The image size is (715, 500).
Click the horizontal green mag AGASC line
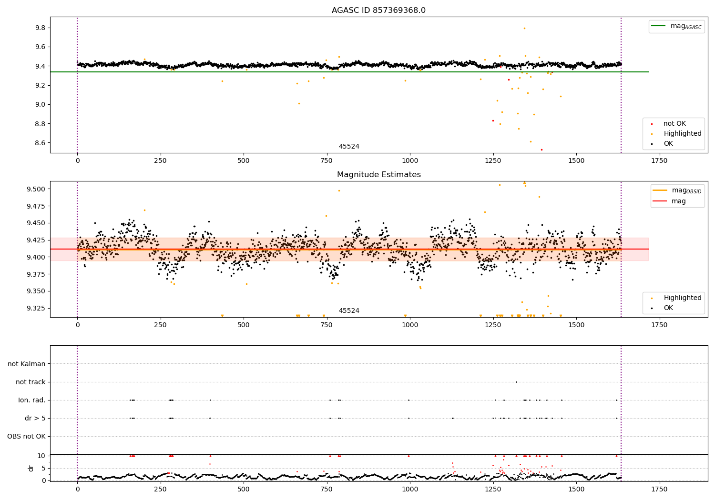349,72
